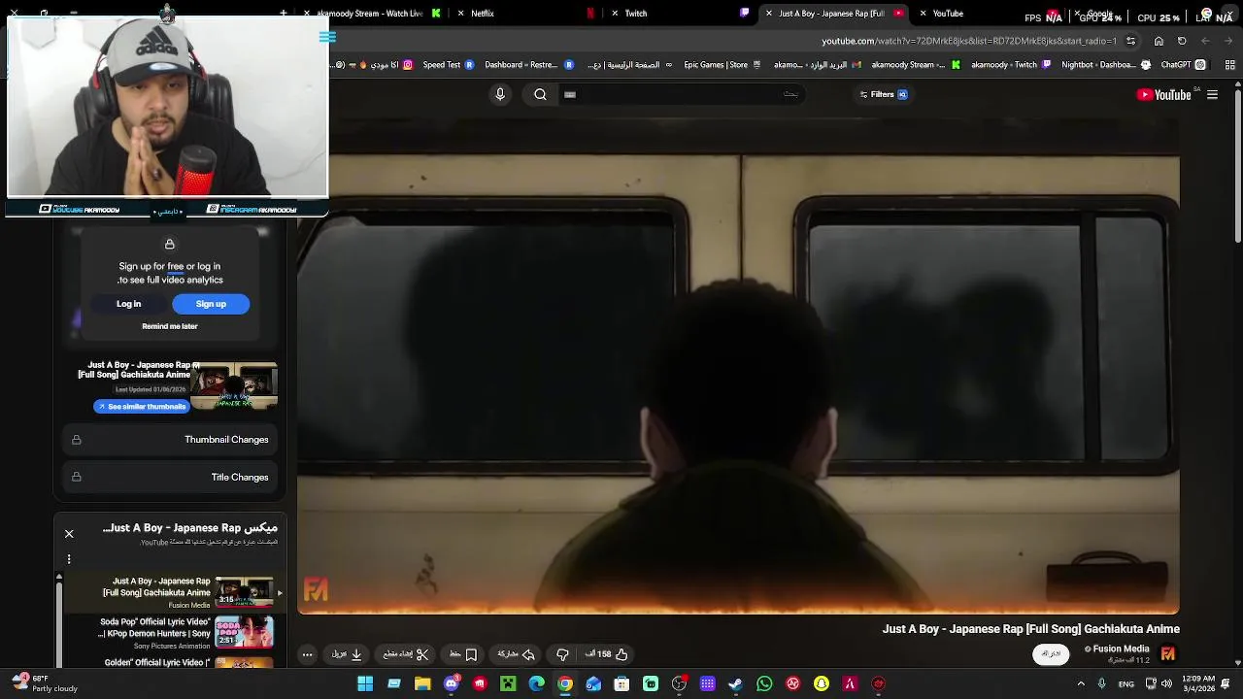Click the blue Sign up button

click(x=211, y=304)
